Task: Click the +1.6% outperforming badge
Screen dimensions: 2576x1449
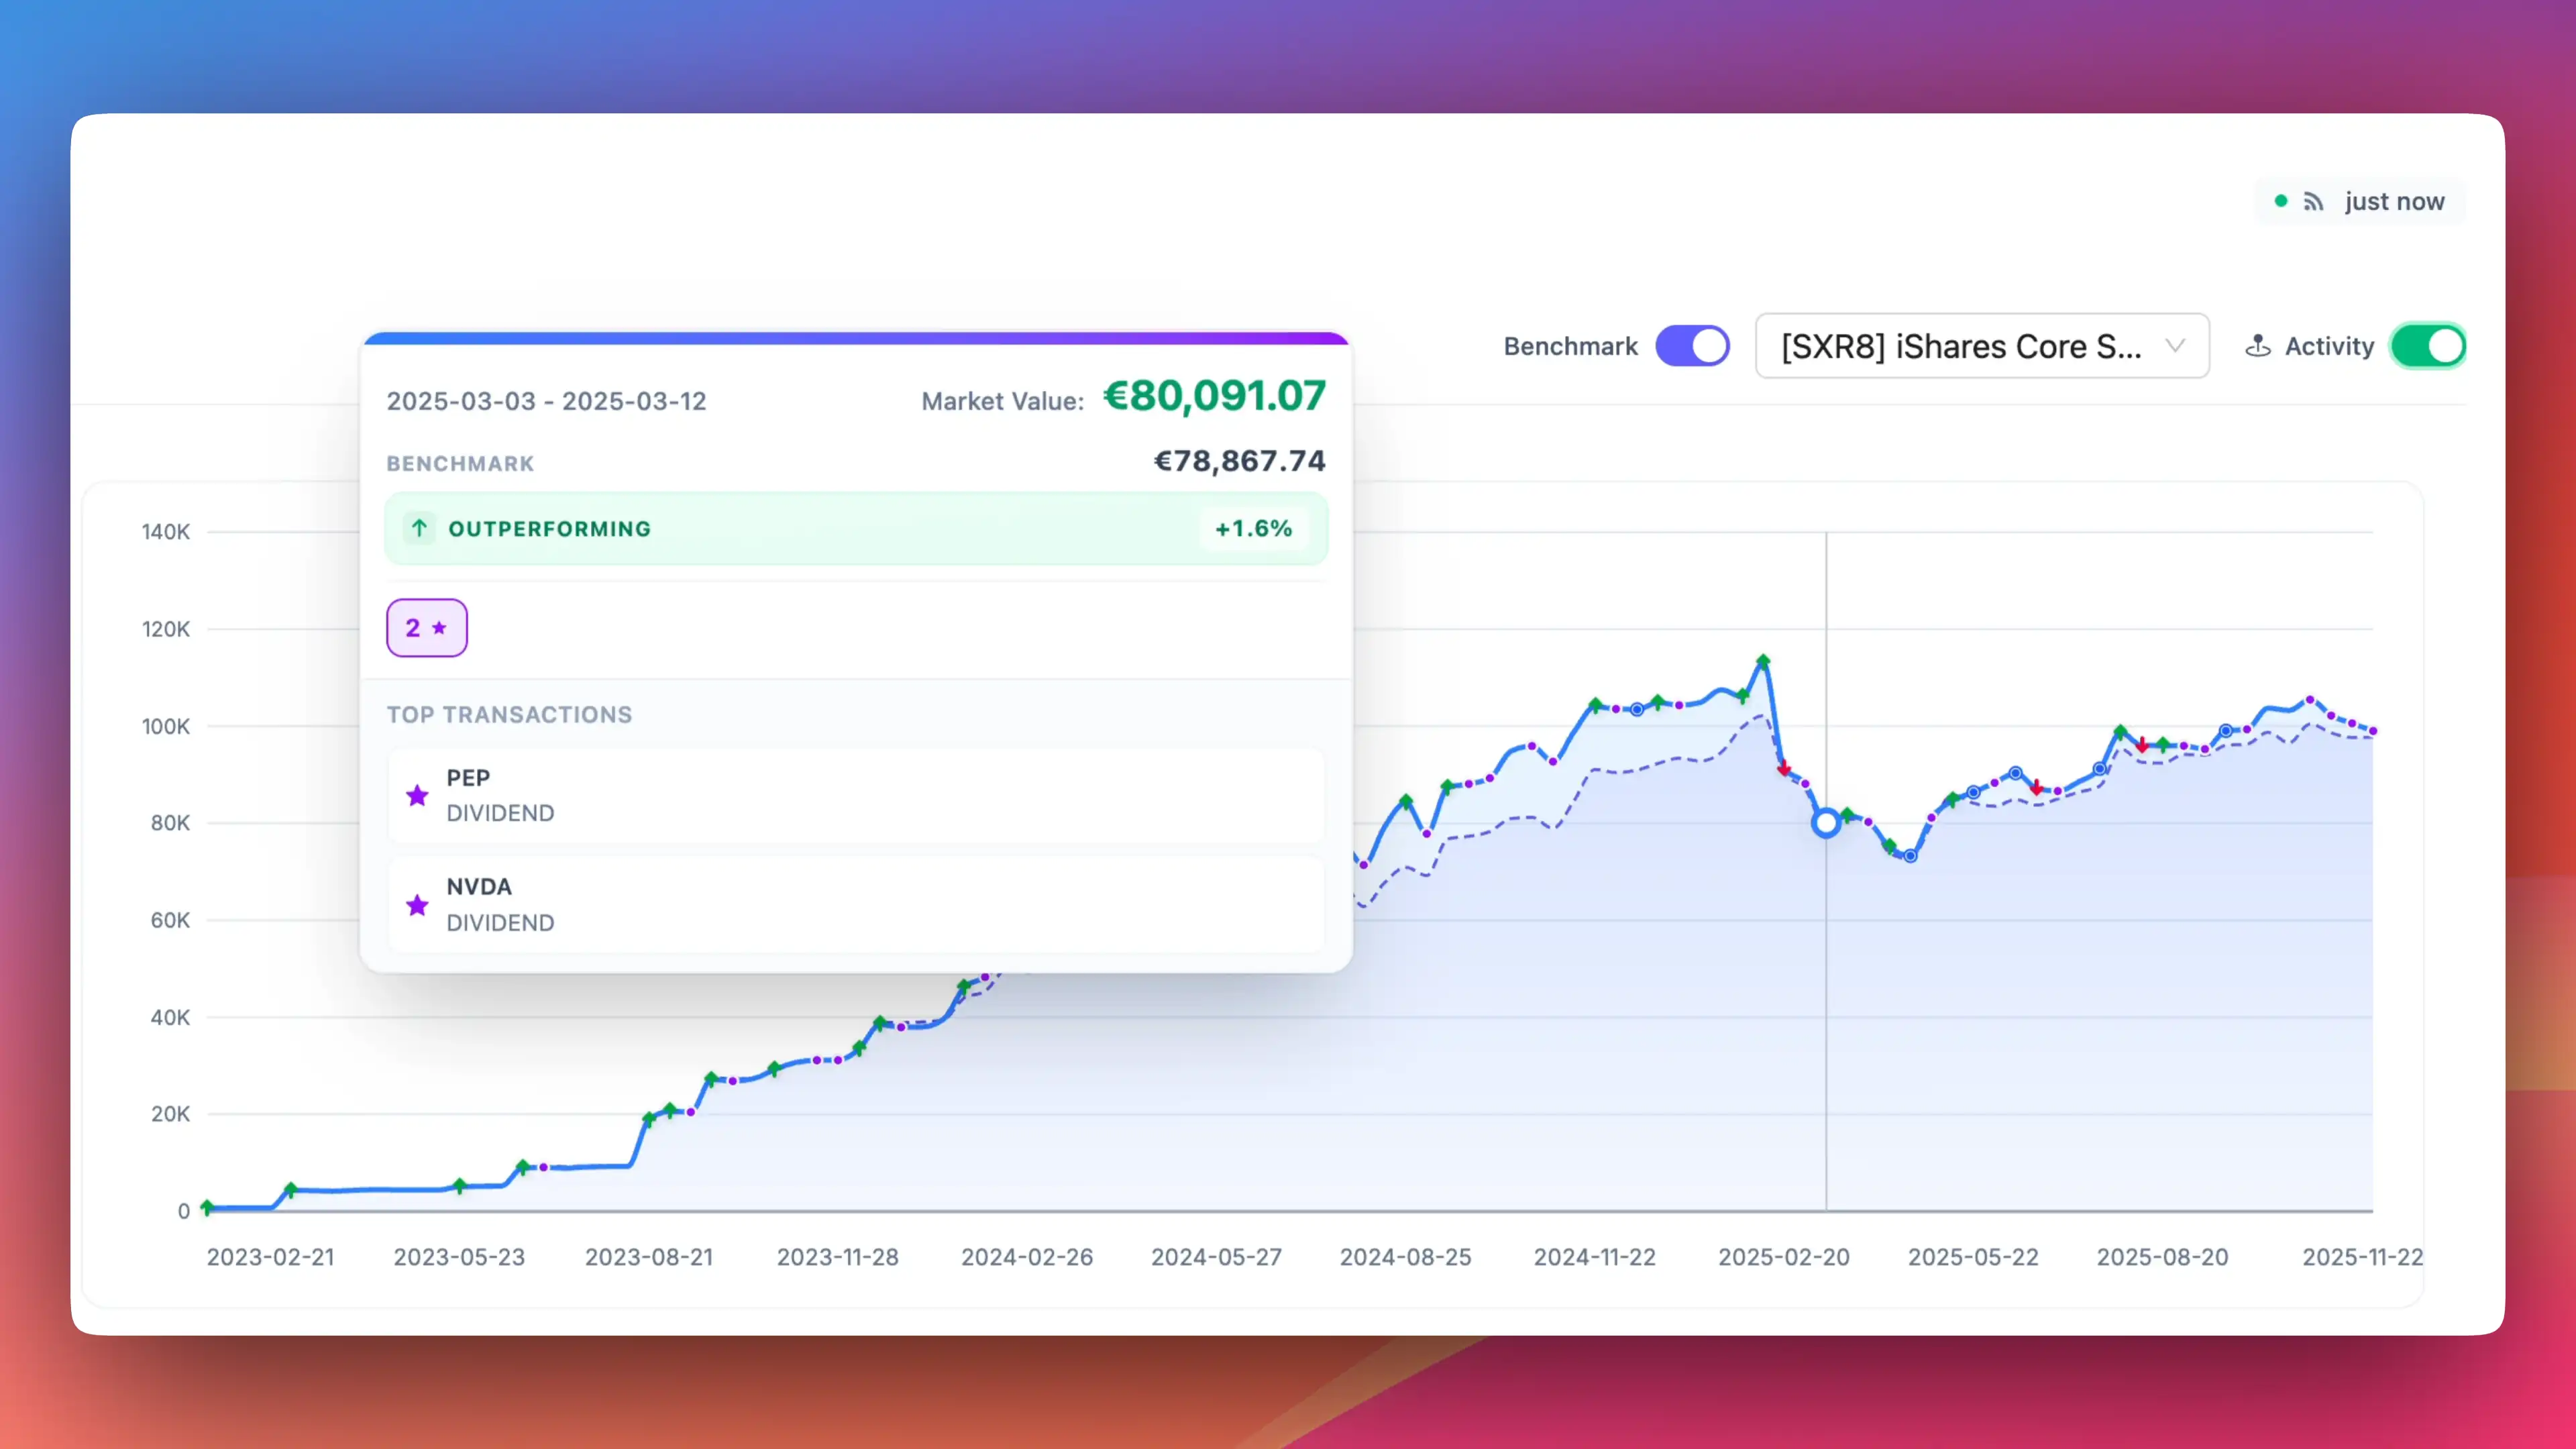Action: [x=1253, y=528]
